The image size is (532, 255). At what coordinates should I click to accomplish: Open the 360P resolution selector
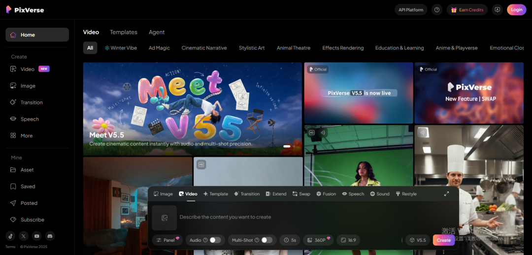pyautogui.click(x=318, y=240)
